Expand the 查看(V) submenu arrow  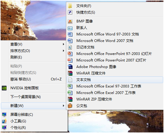(x=63, y=44)
